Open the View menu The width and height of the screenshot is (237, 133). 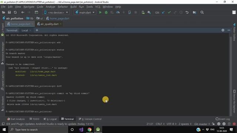pyautogui.click(x=18, y=7)
